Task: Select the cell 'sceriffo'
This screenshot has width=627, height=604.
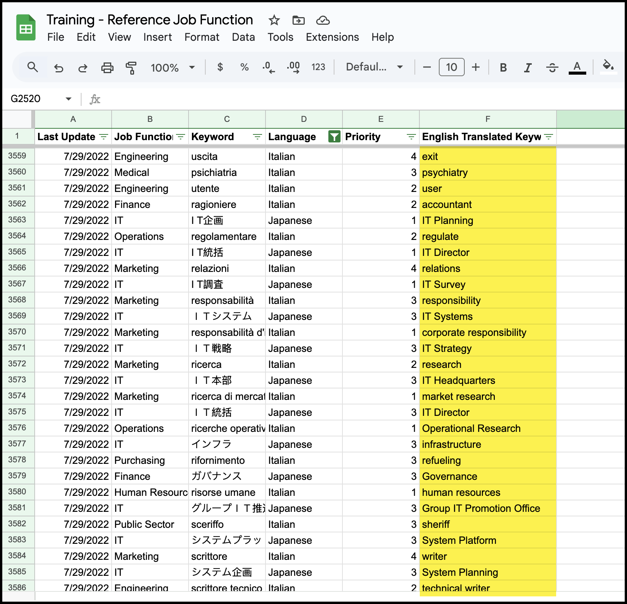Action: tap(227, 524)
